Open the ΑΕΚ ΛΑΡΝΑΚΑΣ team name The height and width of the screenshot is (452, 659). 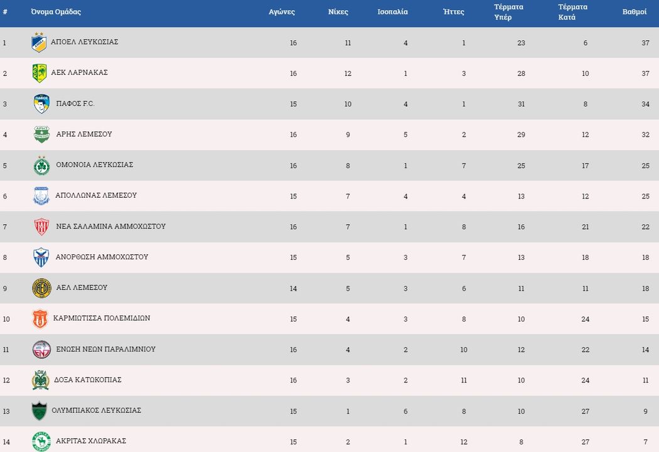click(80, 72)
